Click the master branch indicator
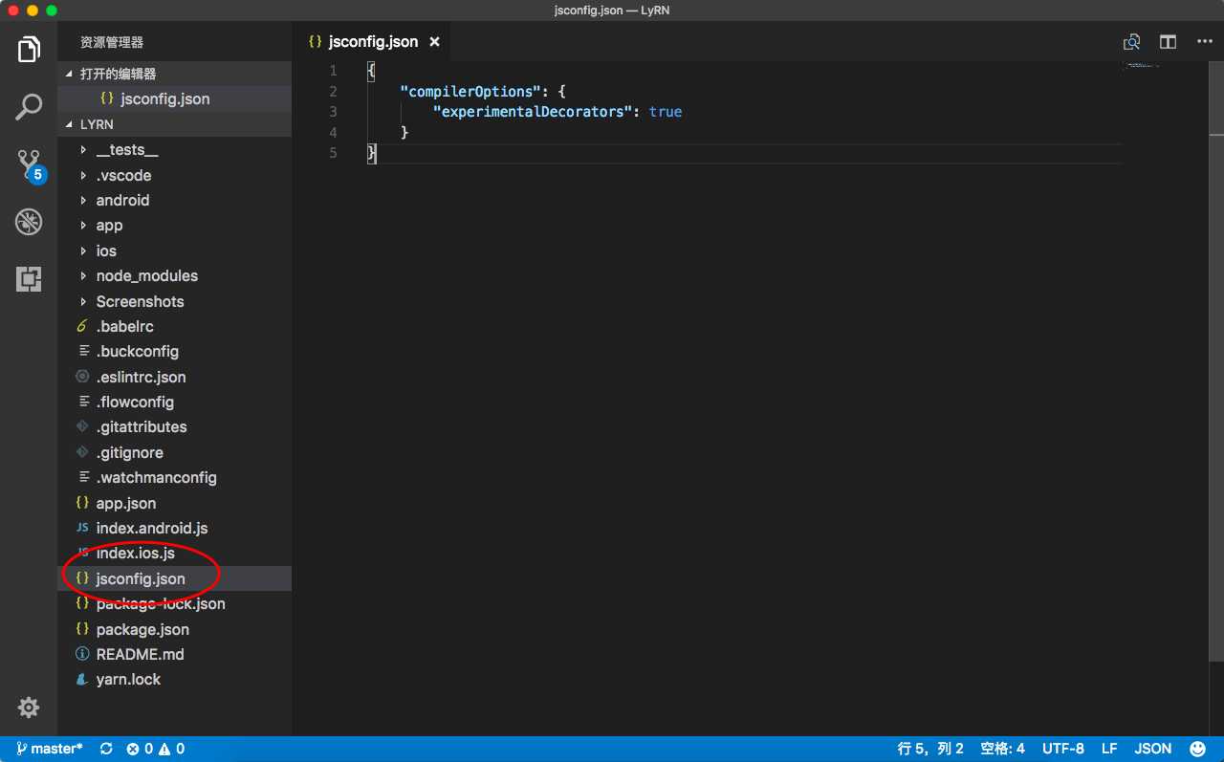Image resolution: width=1224 pixels, height=762 pixels. click(48, 749)
